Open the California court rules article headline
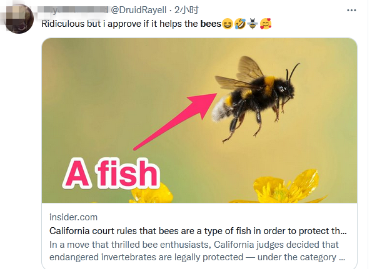The height and width of the screenshot is (269, 377). pyautogui.click(x=198, y=231)
